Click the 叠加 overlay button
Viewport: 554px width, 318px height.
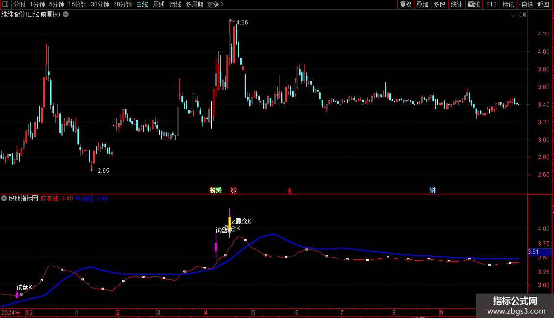423,4
